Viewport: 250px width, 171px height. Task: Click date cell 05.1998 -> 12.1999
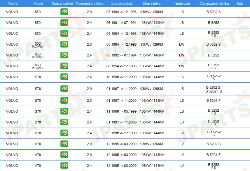[x=121, y=133]
